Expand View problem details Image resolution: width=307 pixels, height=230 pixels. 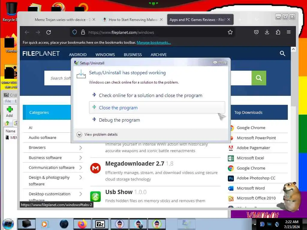(79, 134)
